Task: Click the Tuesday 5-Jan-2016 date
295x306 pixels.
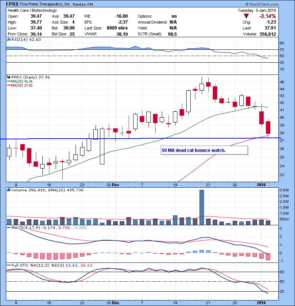Action: [x=257, y=10]
